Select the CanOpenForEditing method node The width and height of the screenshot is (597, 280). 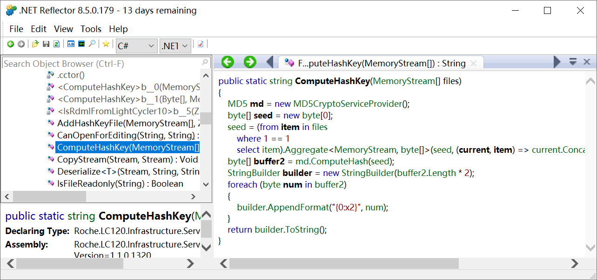click(x=128, y=135)
